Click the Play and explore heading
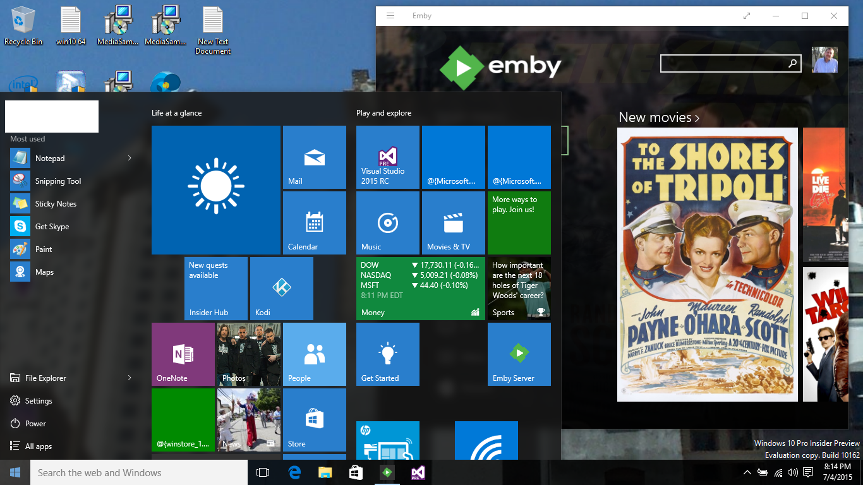The image size is (863, 485). (x=384, y=113)
